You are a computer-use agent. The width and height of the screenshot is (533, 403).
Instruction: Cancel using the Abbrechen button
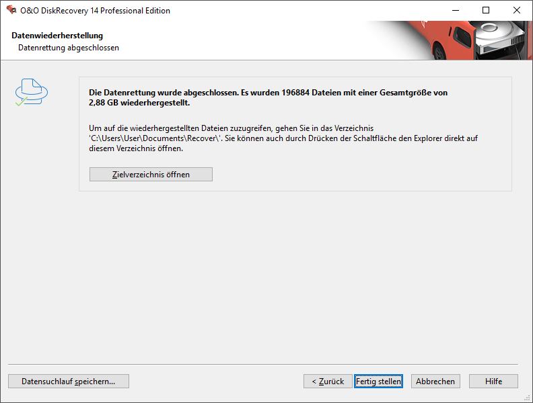click(435, 382)
